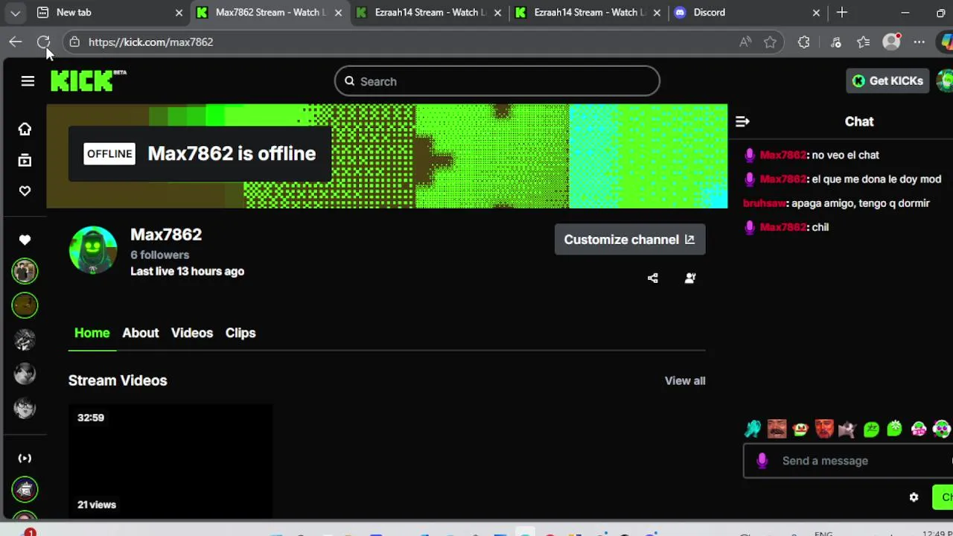Click the Max7862 profile avatar
Image resolution: width=953 pixels, height=536 pixels.
(93, 250)
